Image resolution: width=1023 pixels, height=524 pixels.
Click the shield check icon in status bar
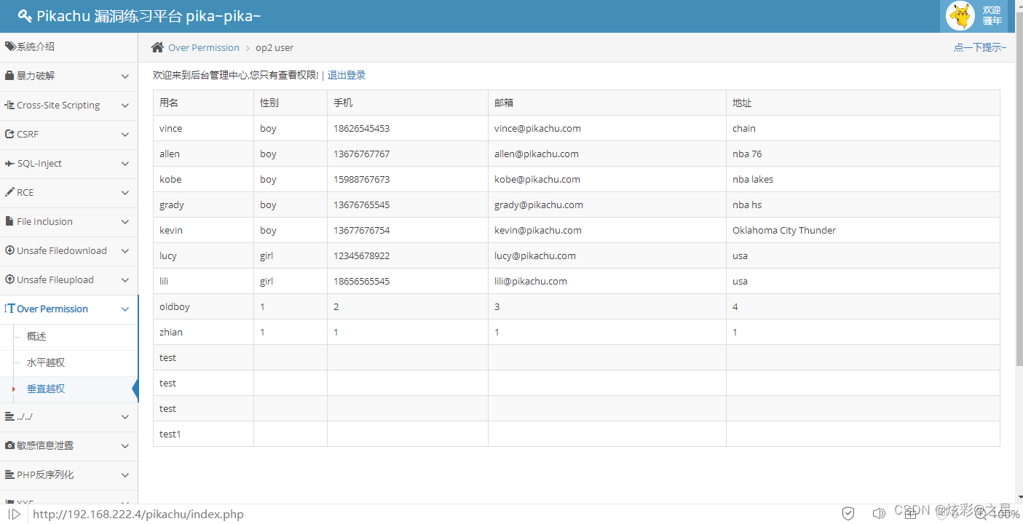point(848,514)
